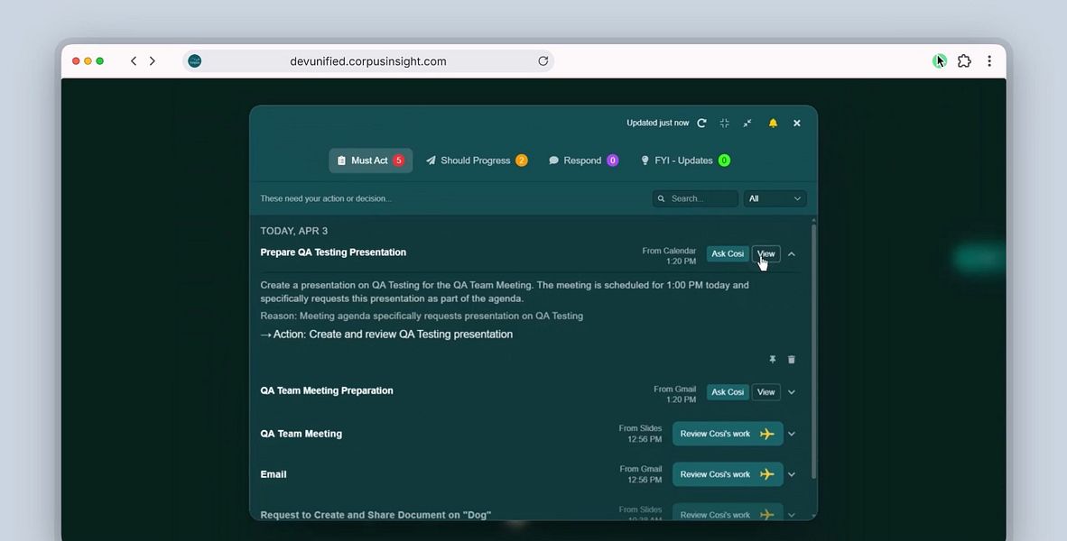Go back in browser history

134,61
